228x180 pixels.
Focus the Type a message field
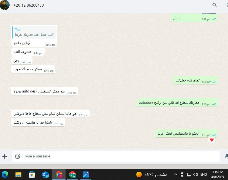click(116, 156)
